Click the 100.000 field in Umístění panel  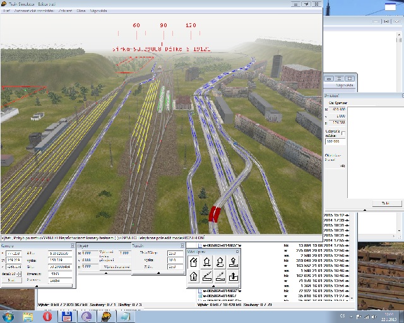pyautogui.click(x=335, y=141)
